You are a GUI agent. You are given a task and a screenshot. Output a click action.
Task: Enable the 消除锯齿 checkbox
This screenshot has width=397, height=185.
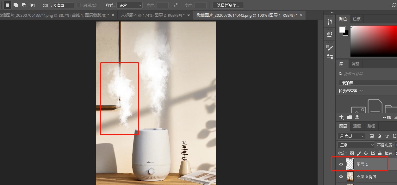coord(78,5)
